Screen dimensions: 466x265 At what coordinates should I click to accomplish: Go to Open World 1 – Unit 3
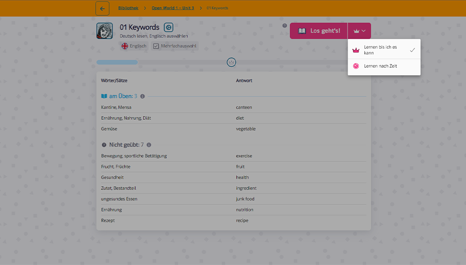tap(174, 8)
